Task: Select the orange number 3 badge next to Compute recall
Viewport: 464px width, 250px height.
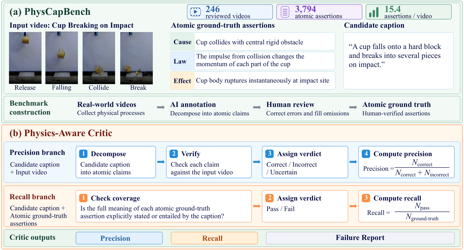Action: [366, 198]
